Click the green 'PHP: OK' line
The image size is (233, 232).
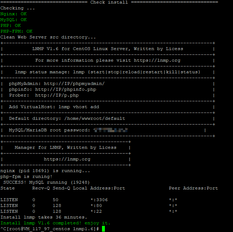tap(11, 25)
